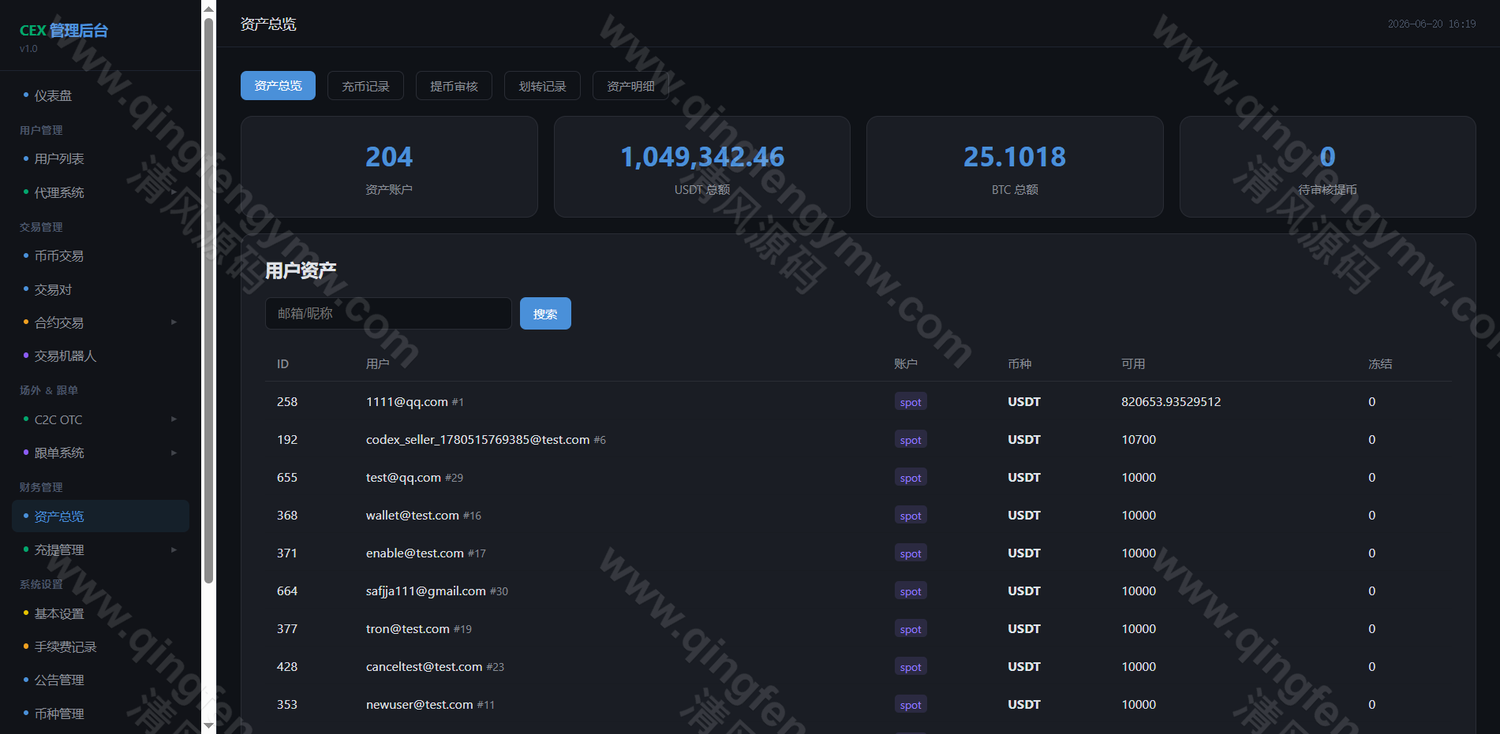Screen dimensions: 1500x734
Task: Click ID 655 in the table
Action: [x=287, y=478]
